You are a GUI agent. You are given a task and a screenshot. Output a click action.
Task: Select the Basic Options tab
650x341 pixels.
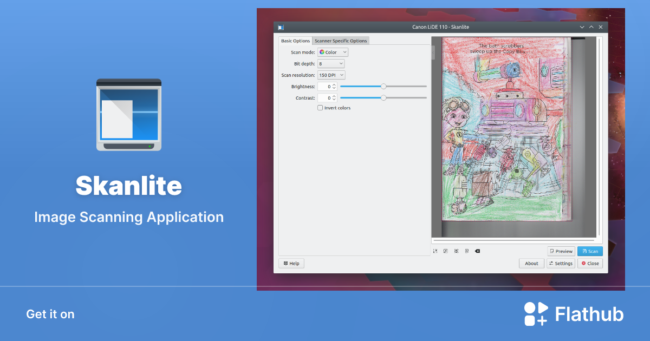pos(295,41)
